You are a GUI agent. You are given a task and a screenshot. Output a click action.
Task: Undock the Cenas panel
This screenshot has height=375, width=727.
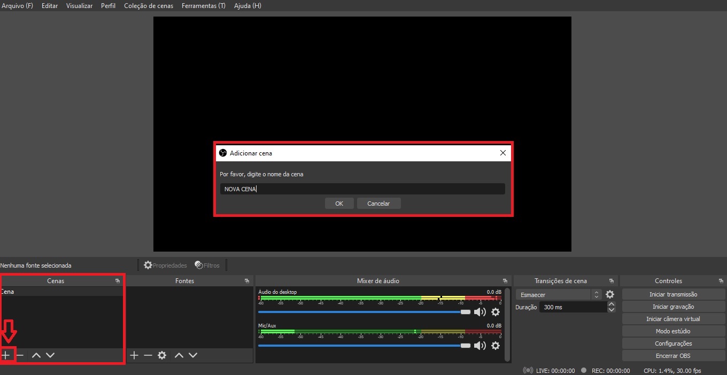tap(117, 281)
